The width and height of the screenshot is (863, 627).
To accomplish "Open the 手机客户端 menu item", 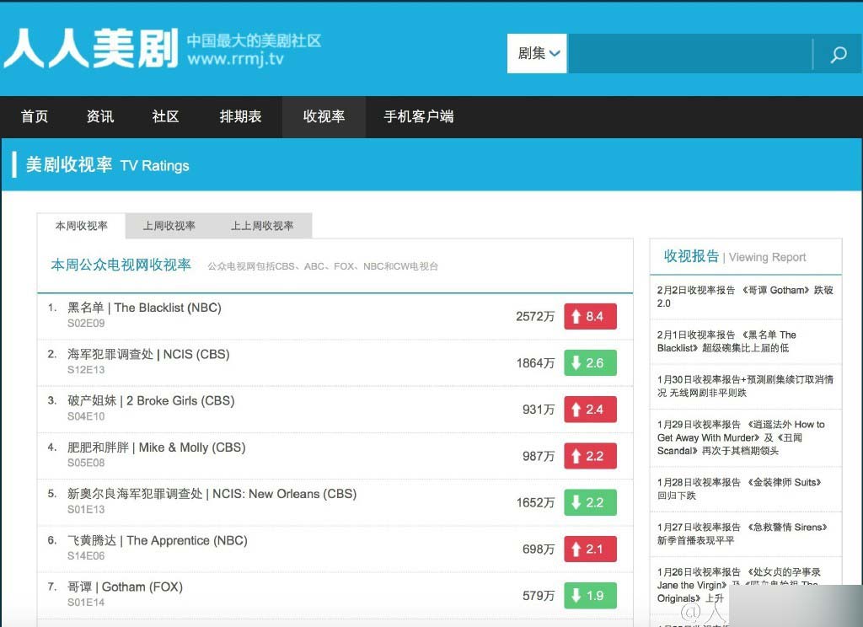I will pos(419,117).
